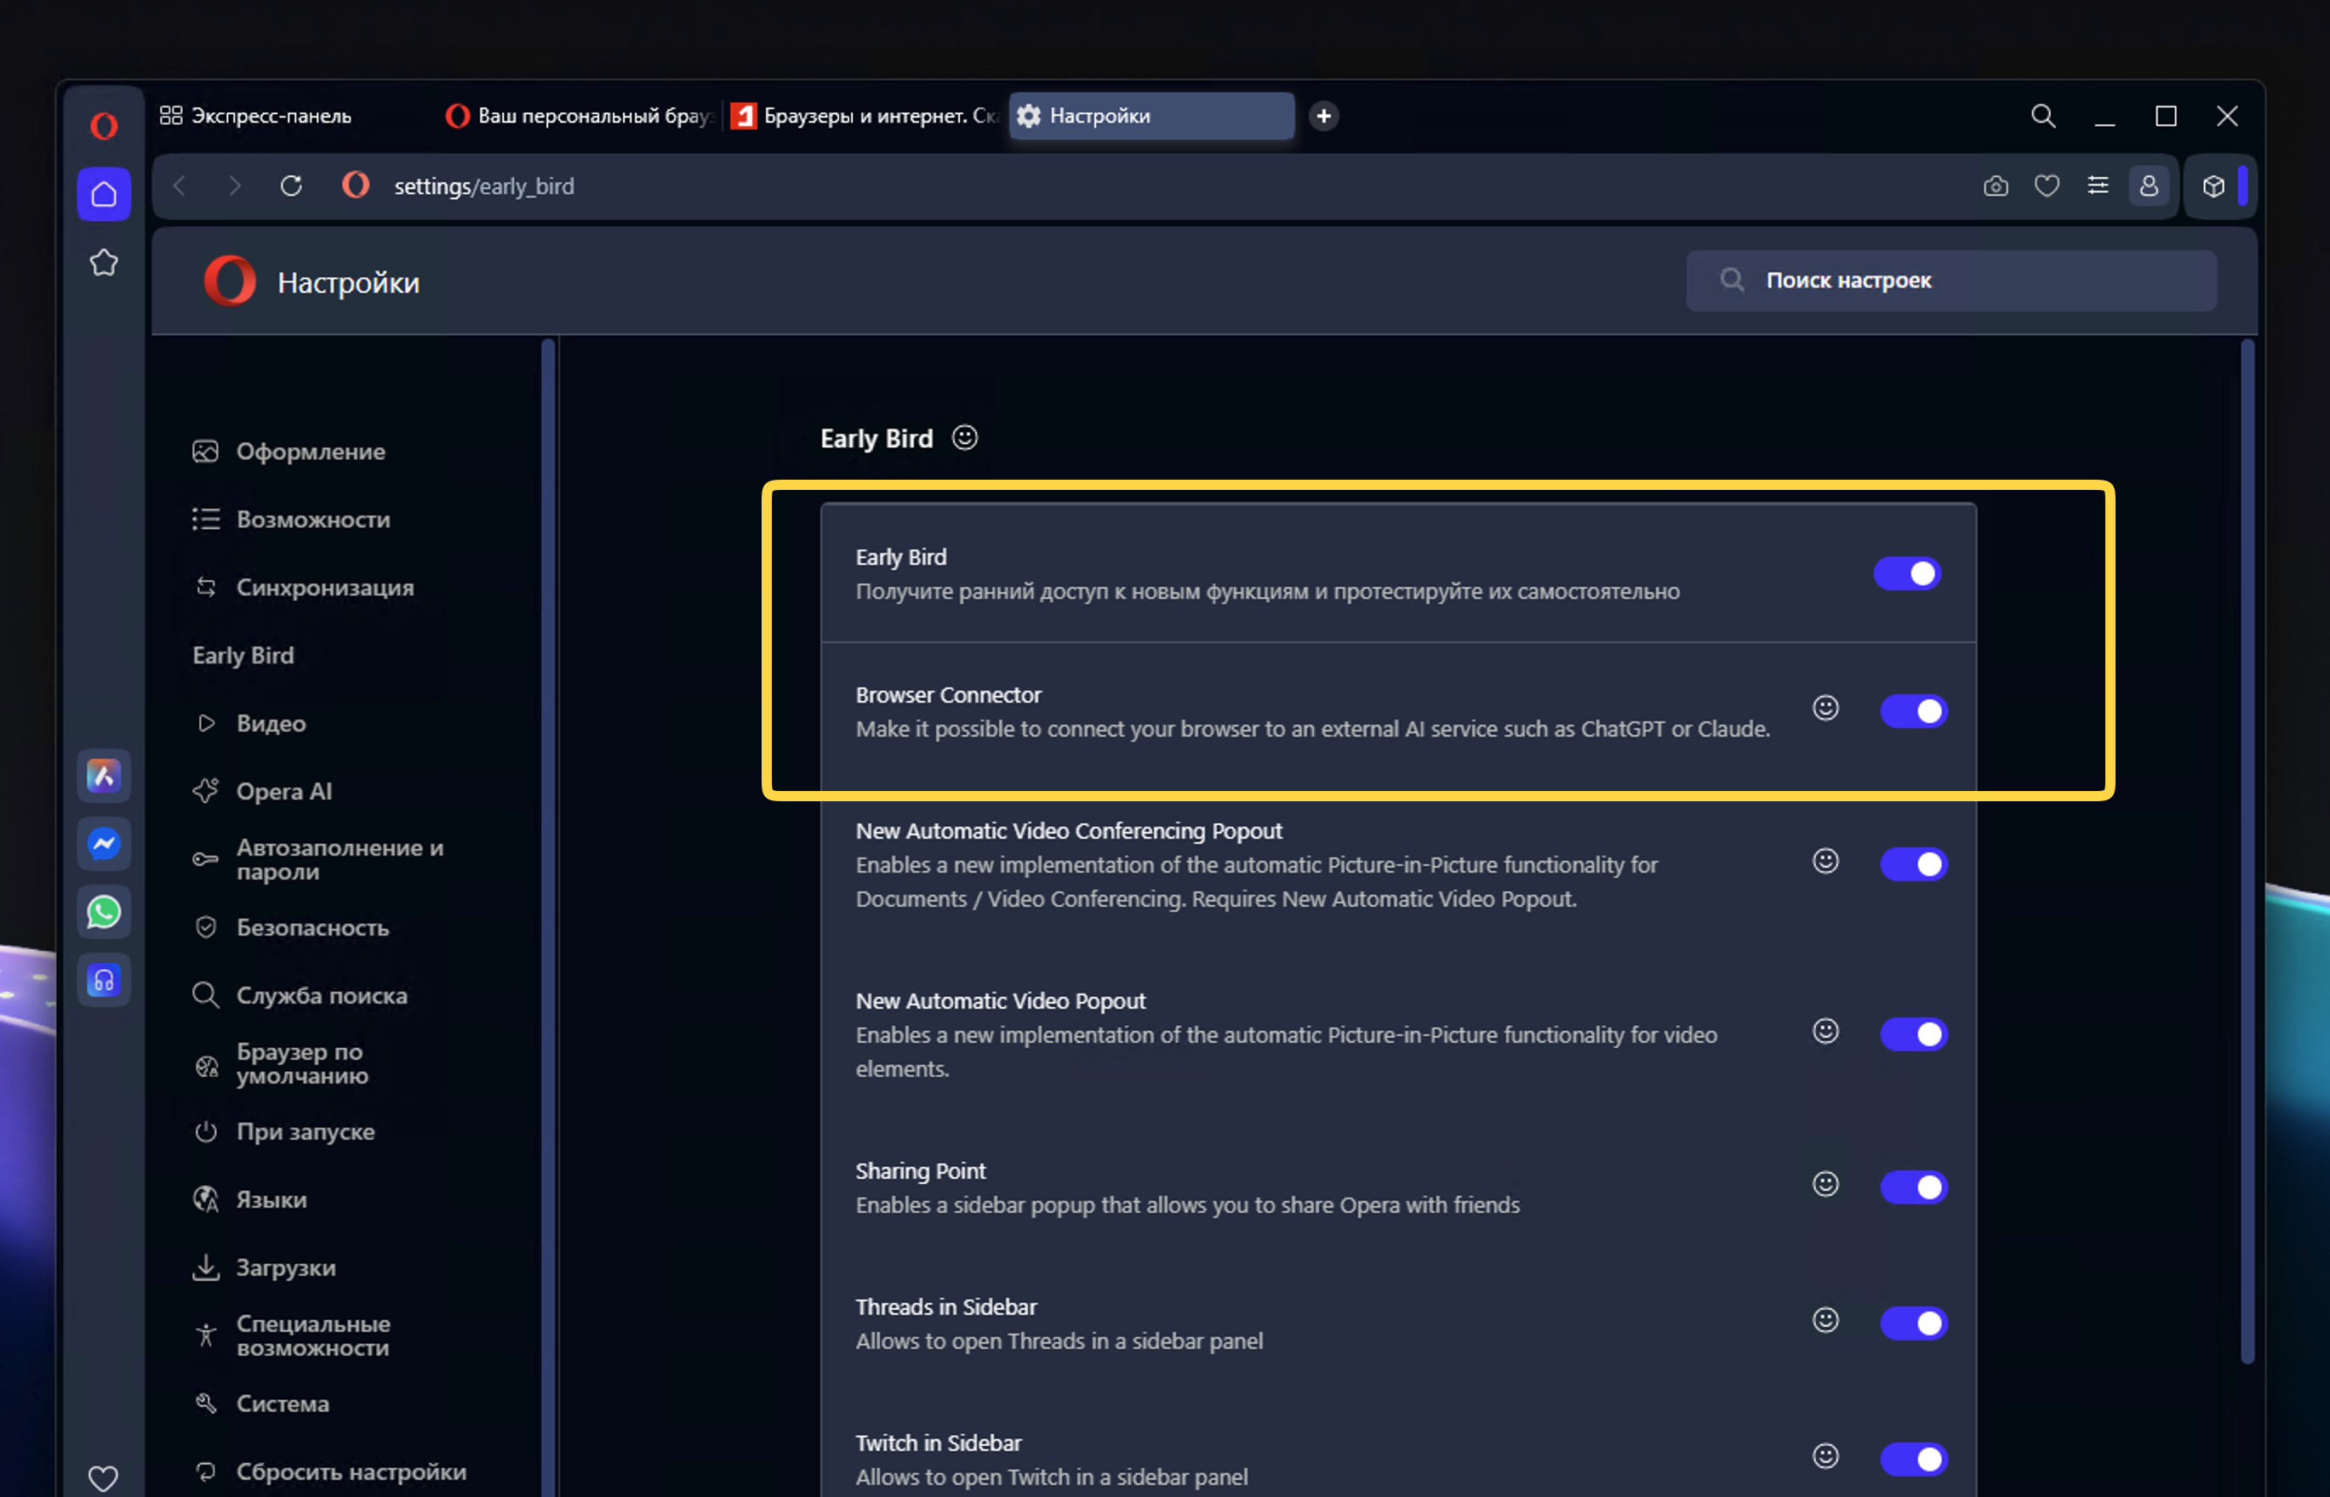Click the snapshot camera icon in address bar
Screen dimensions: 2330x1497
pos(1996,185)
